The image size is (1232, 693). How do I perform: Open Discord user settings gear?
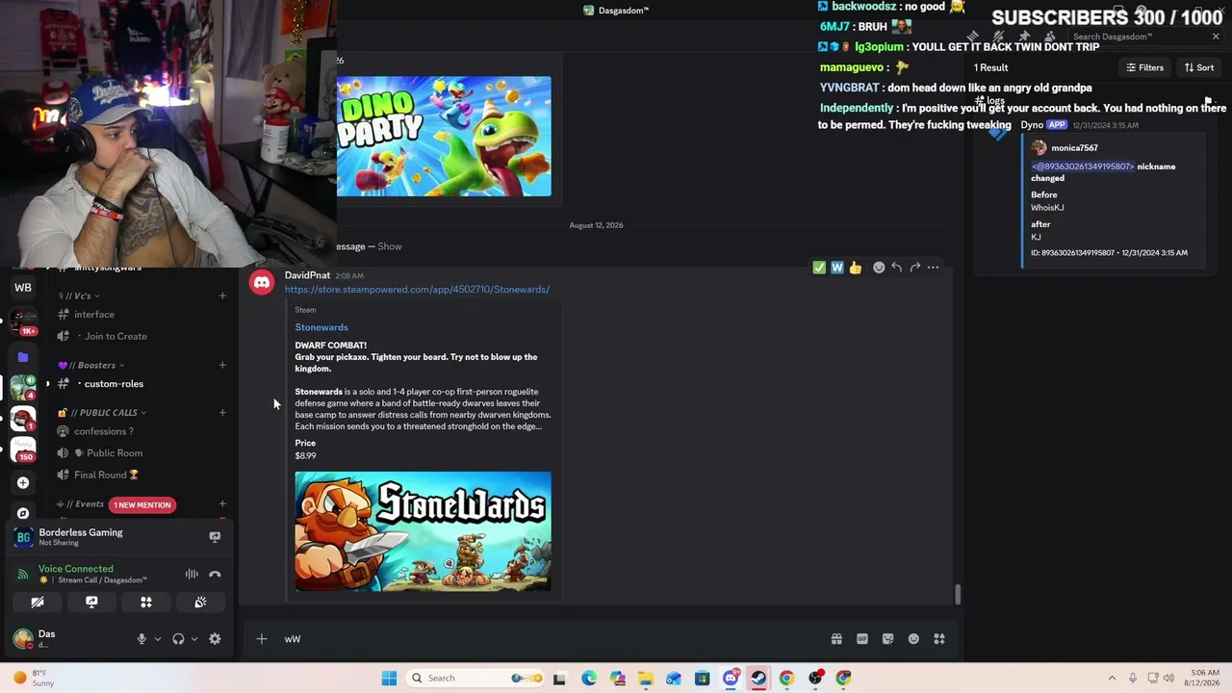[x=215, y=639]
